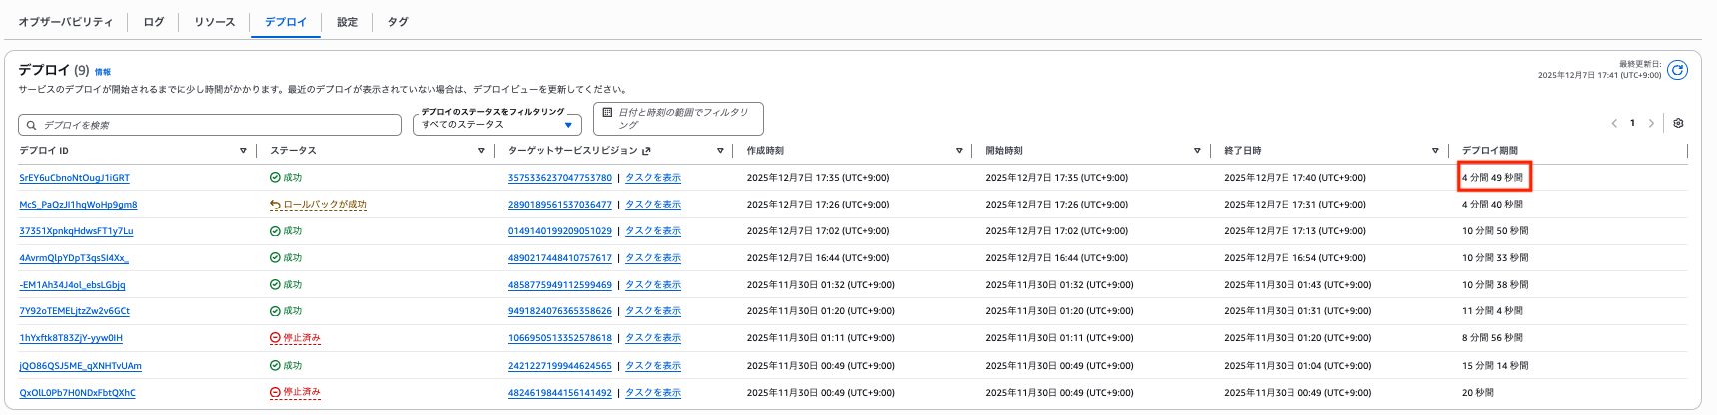Open date and time range filter
Screen dimensions: 1717x415
pyautogui.click(x=678, y=119)
